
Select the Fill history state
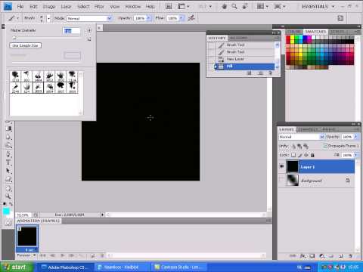pyautogui.click(x=244, y=66)
